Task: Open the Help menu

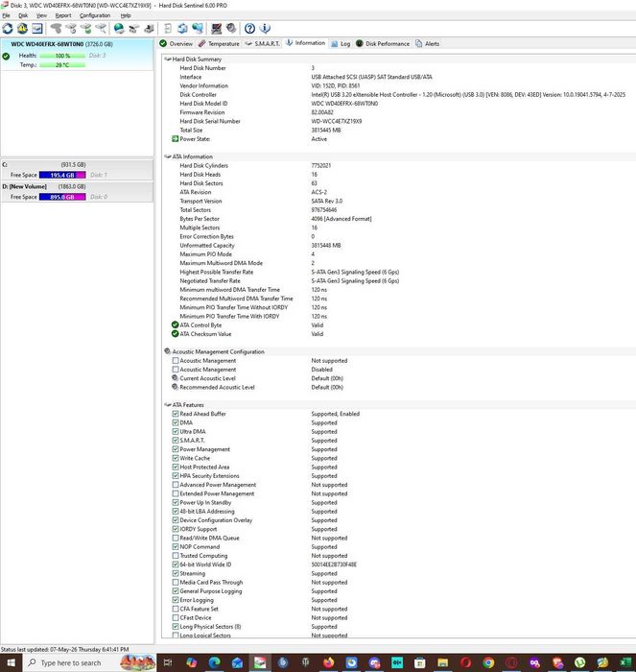Action: pyautogui.click(x=126, y=15)
